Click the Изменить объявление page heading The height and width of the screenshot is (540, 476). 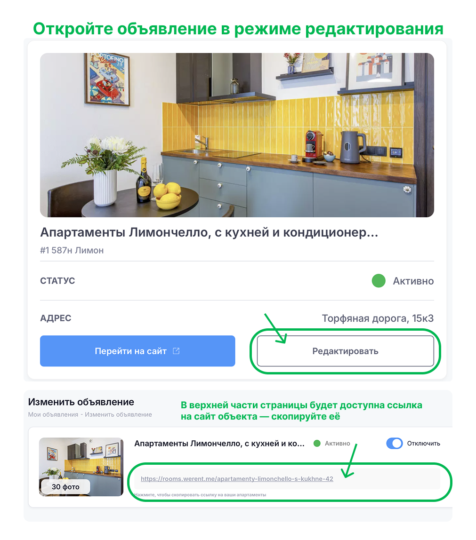tap(81, 402)
